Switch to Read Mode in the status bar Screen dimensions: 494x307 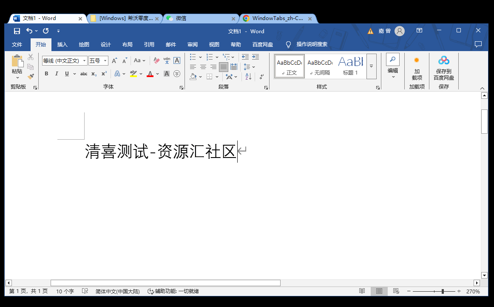coord(362,291)
